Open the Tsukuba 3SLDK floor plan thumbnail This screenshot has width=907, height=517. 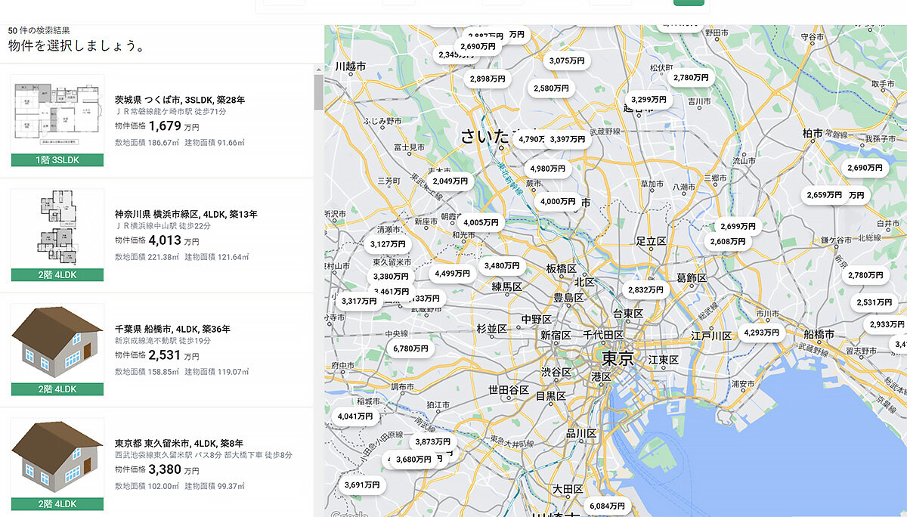tap(57, 114)
